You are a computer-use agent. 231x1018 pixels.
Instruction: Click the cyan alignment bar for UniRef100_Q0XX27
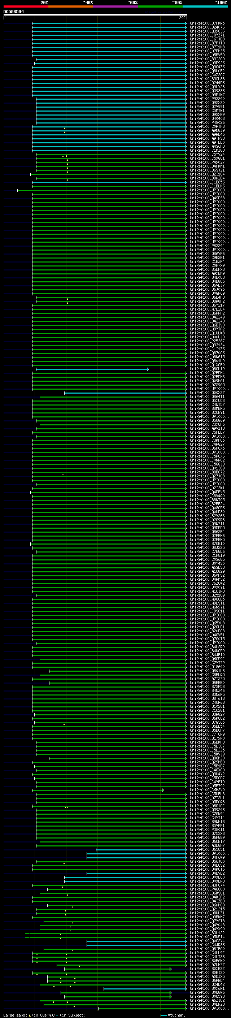125,393
